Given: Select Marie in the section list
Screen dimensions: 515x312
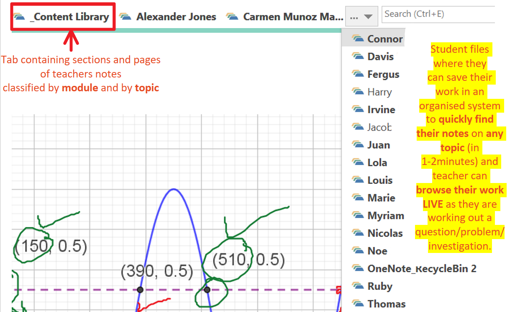Looking at the screenshot, I should tap(374, 198).
